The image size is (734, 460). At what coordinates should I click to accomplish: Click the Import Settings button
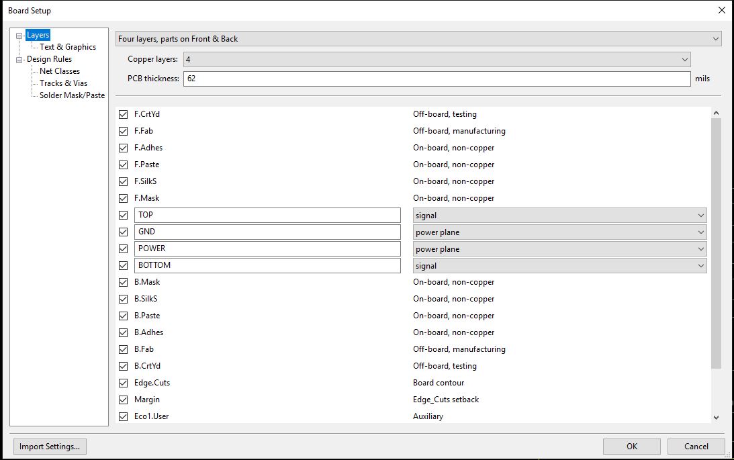pyautogui.click(x=50, y=447)
